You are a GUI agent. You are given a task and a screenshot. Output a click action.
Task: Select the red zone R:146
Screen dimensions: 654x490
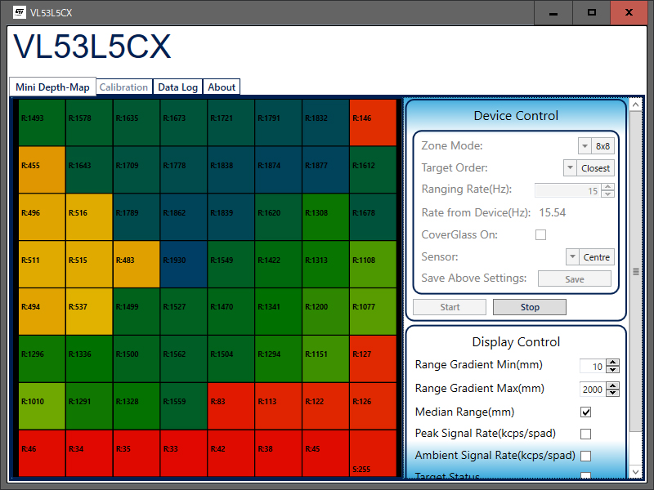coord(373,122)
